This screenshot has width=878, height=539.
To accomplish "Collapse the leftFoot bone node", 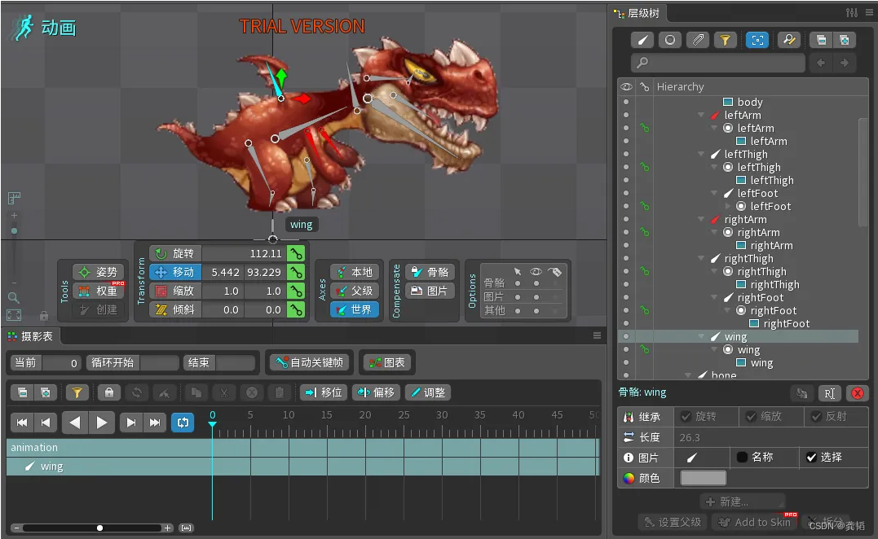I will pos(714,193).
